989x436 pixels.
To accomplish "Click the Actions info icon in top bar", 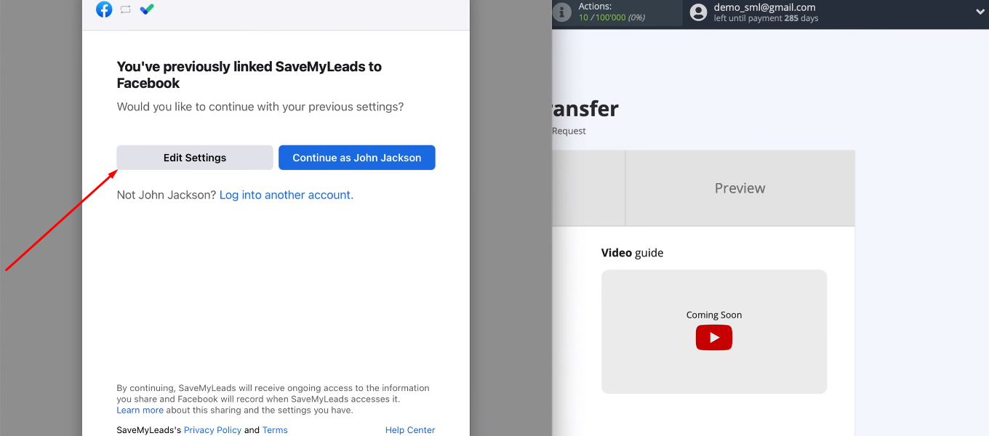I will click(561, 12).
